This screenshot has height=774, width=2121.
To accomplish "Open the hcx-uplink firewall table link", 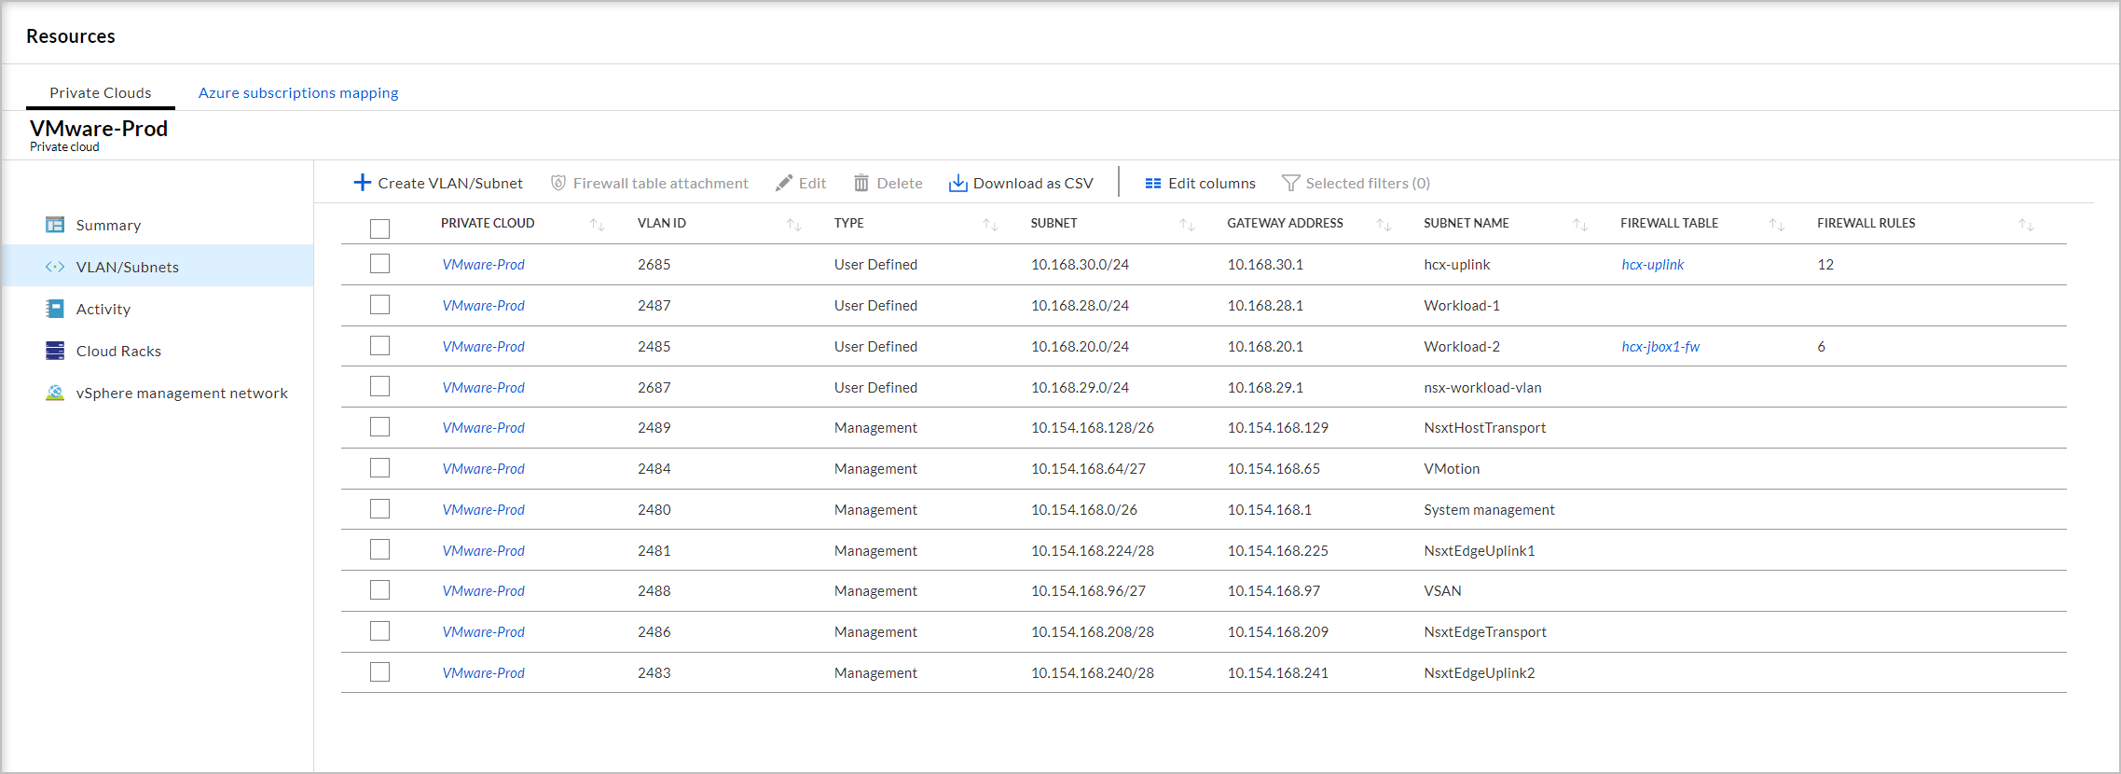I will pyautogui.click(x=1652, y=265).
